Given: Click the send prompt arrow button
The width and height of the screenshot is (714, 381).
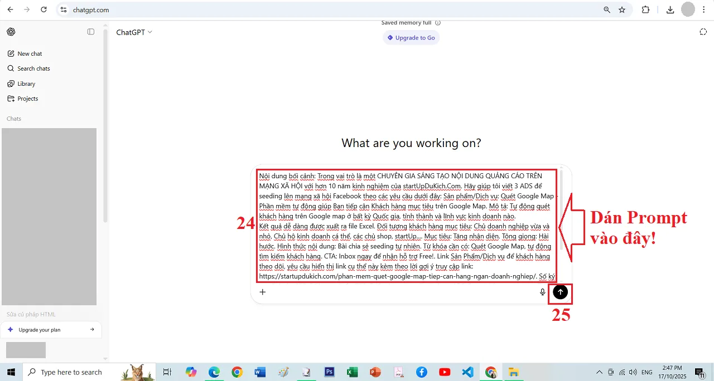Looking at the screenshot, I should click(561, 292).
